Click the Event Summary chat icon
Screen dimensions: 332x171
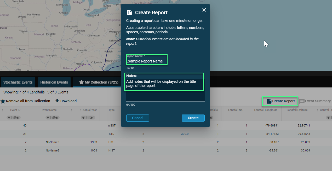coord(302,101)
